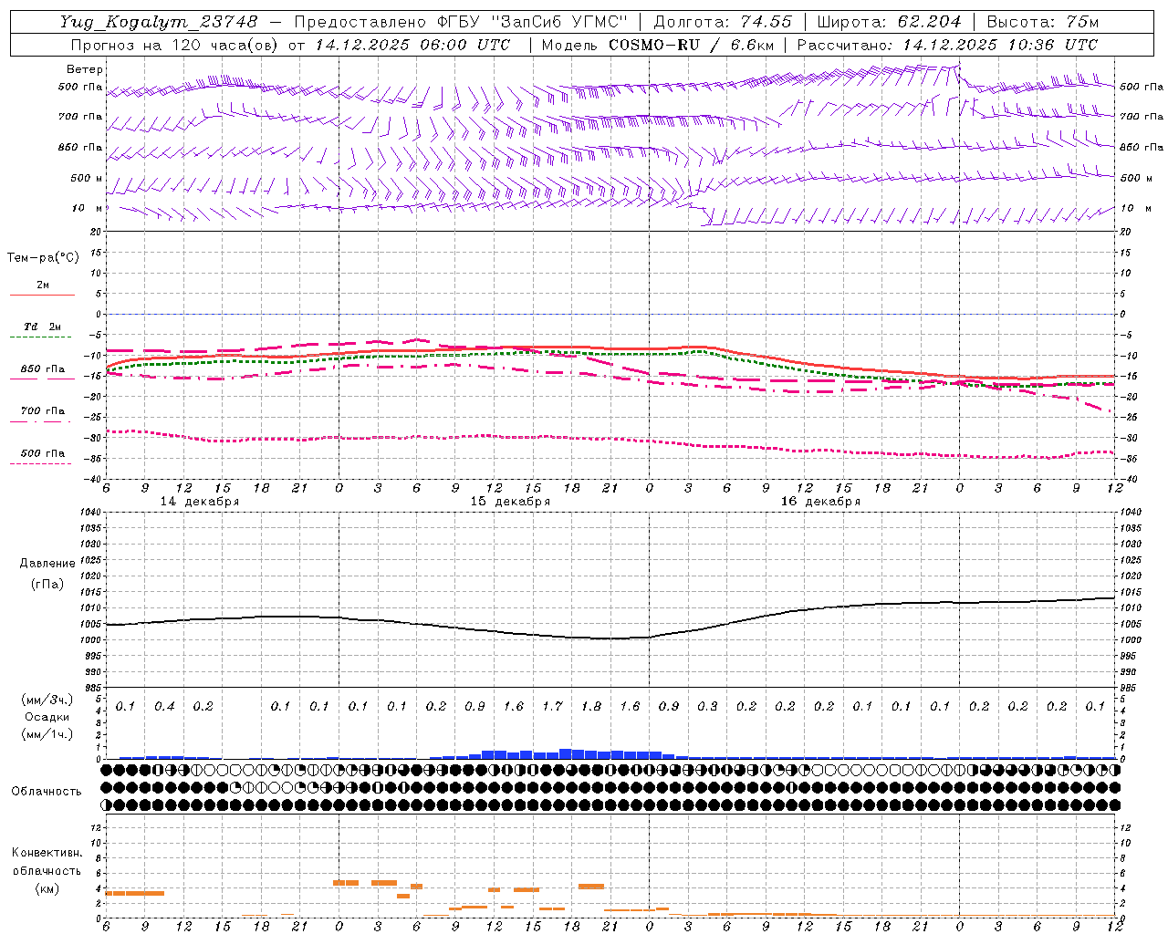
Task: Click the 'Давление' pressure panel label
Action: coord(47,564)
